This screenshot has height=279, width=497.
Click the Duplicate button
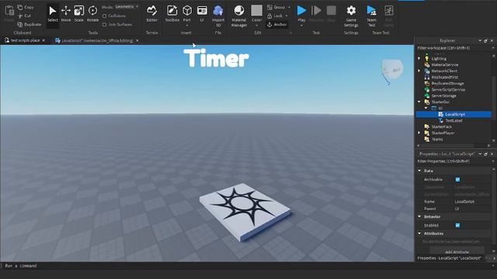pyautogui.click(x=30, y=24)
